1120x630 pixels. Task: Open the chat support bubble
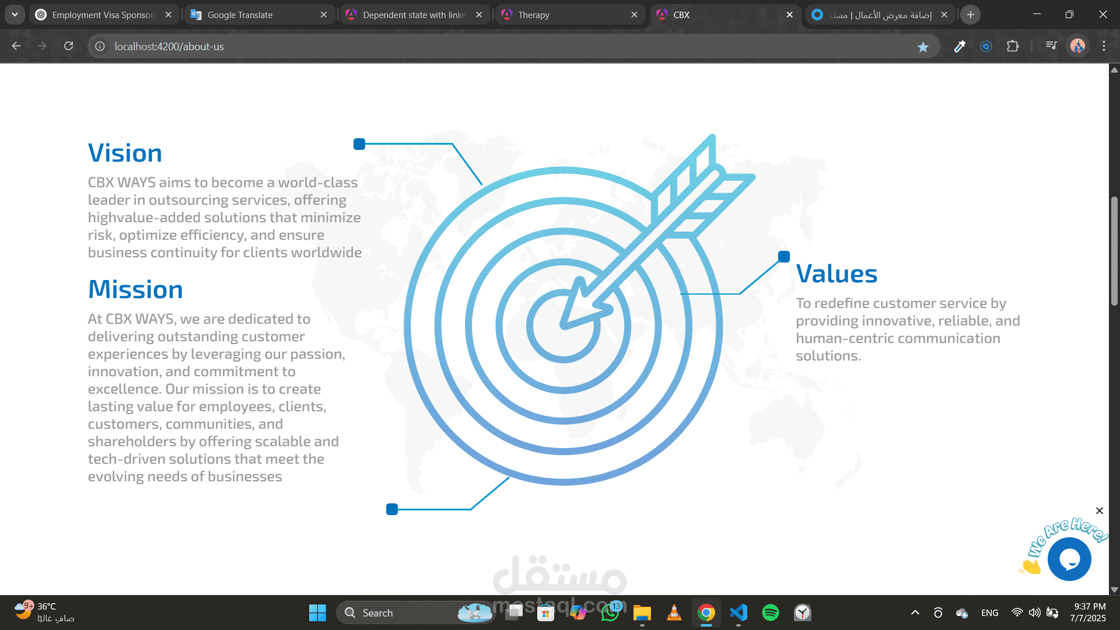tap(1069, 559)
